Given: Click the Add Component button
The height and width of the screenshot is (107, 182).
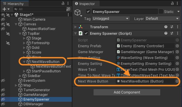Looking at the screenshot, I should click(x=127, y=92).
